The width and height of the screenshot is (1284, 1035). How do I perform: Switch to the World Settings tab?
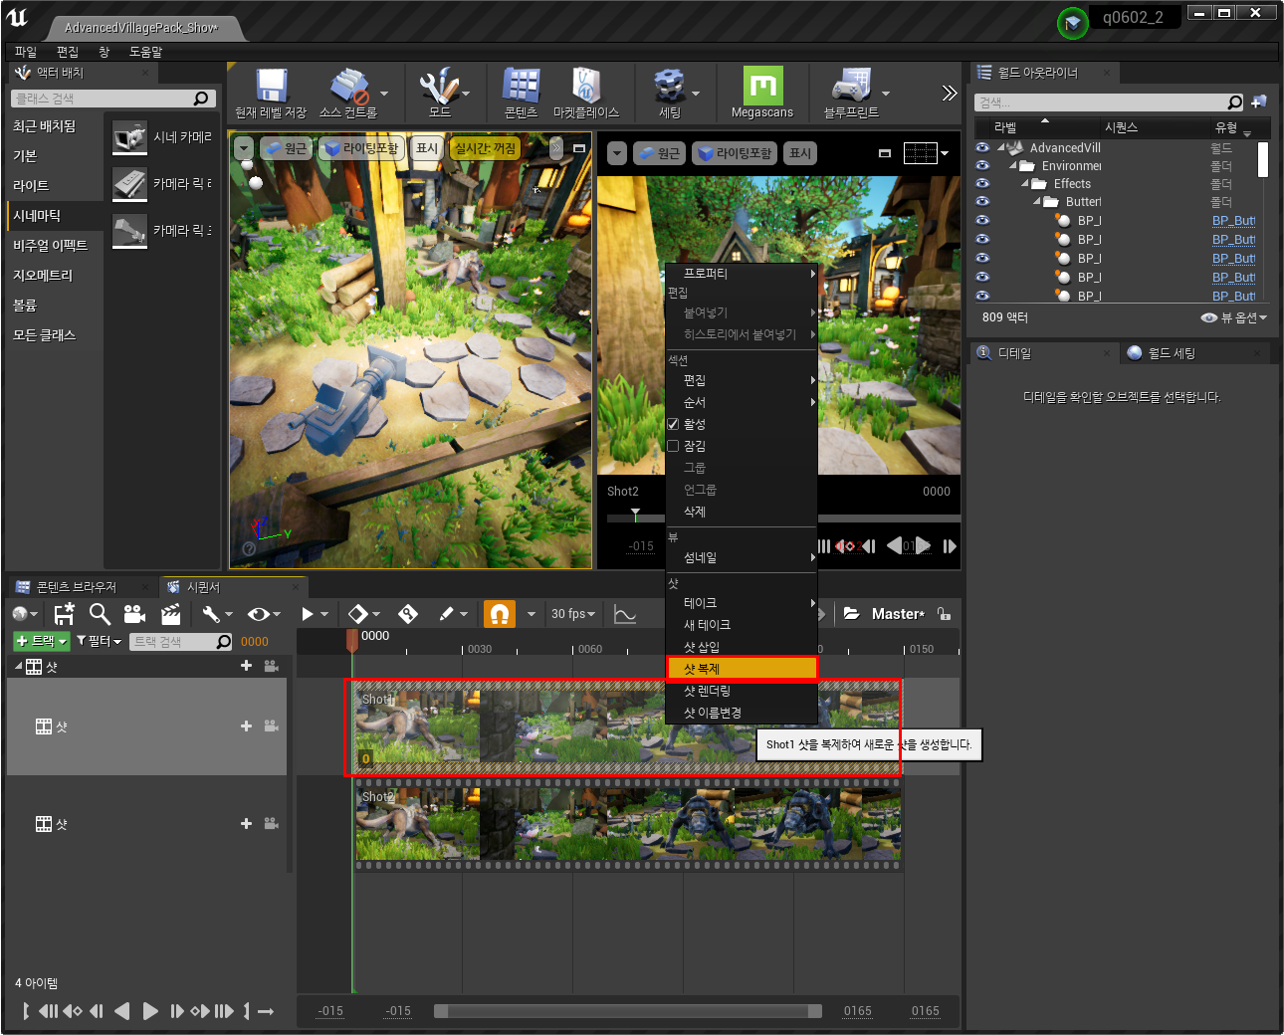point(1172,353)
